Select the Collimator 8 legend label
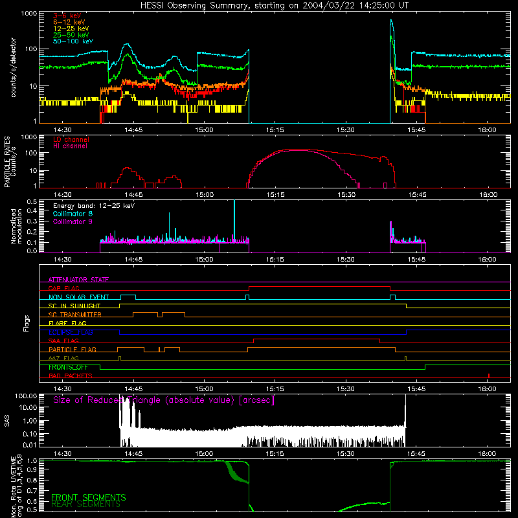The image size is (518, 518). [x=73, y=214]
